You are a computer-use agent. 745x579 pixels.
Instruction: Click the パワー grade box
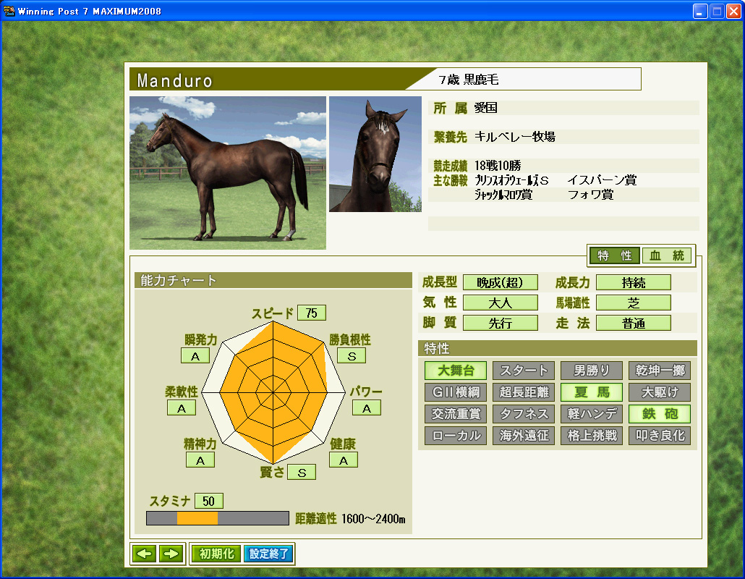pos(366,408)
